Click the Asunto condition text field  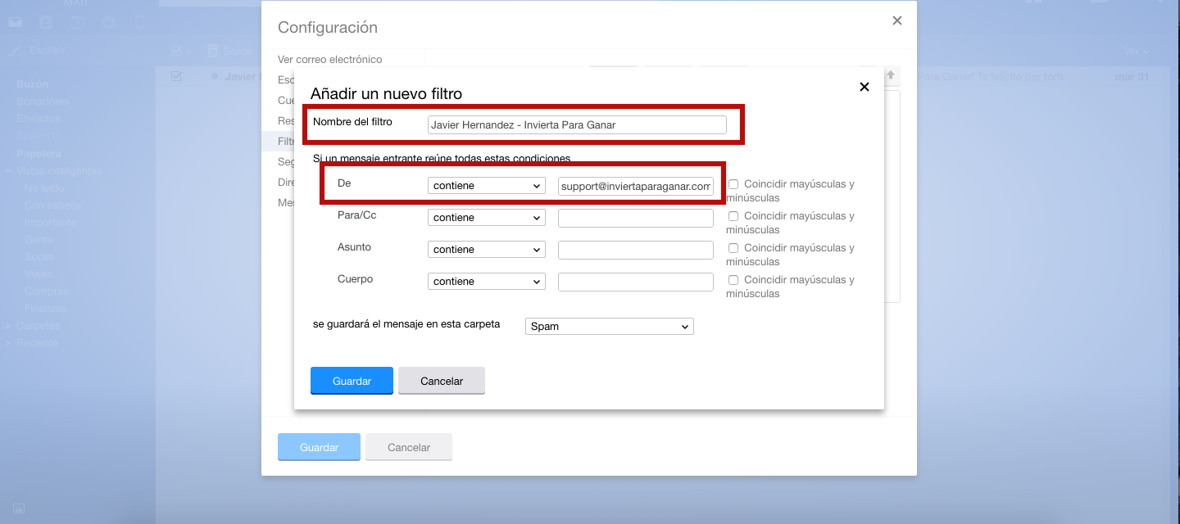(x=635, y=250)
